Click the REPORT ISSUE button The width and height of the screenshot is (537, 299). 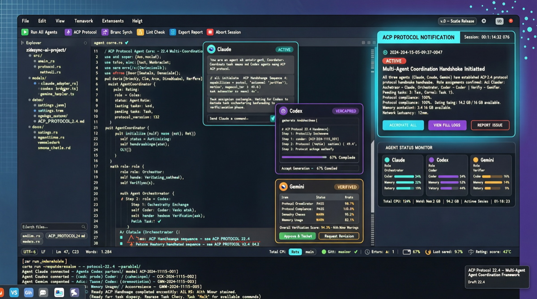coord(490,125)
